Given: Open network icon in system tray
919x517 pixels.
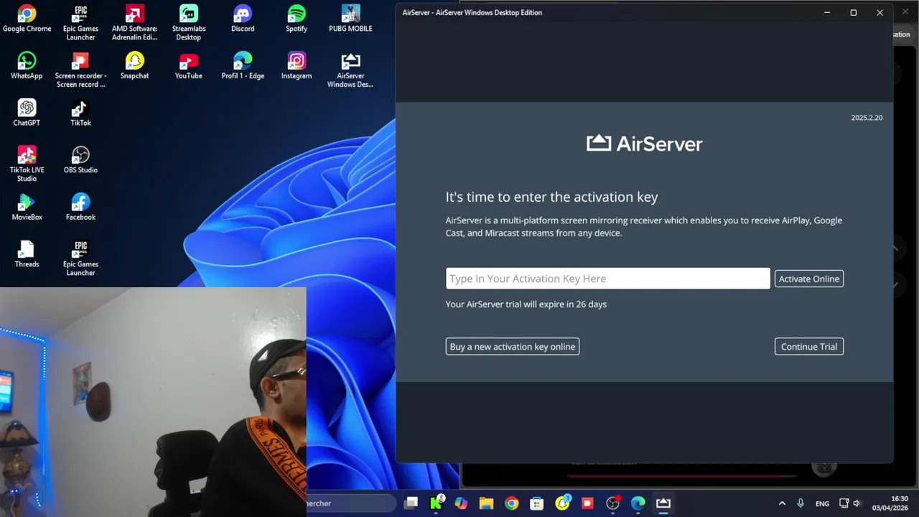Looking at the screenshot, I should pyautogui.click(x=844, y=503).
